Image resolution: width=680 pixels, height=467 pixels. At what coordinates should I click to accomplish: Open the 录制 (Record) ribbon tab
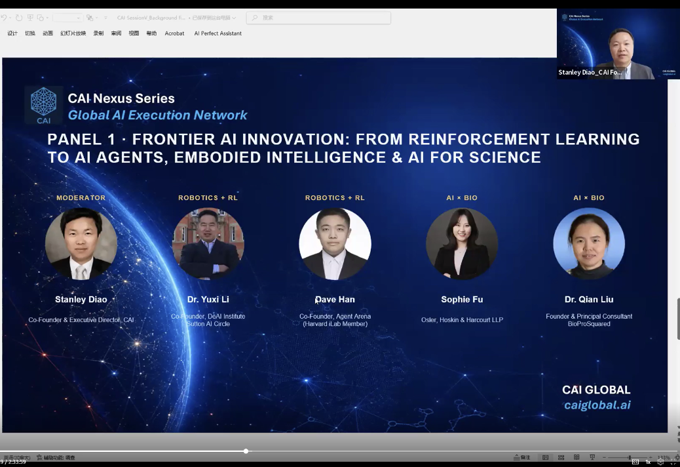click(98, 33)
